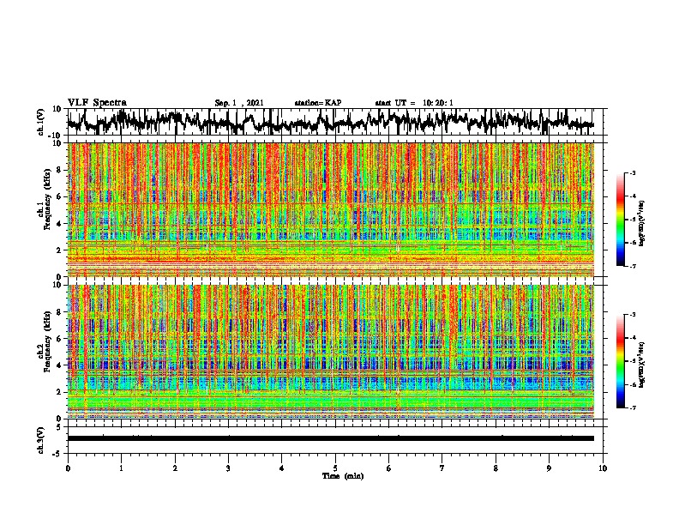Select the ch.2 color scale bar
The image size is (679, 525).
[620, 361]
